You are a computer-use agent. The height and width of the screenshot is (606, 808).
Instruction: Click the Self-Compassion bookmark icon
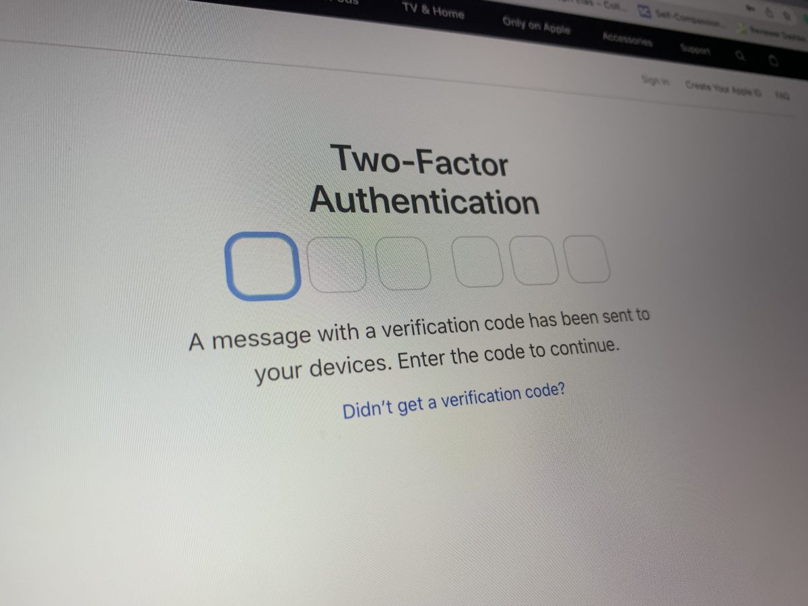click(x=644, y=11)
